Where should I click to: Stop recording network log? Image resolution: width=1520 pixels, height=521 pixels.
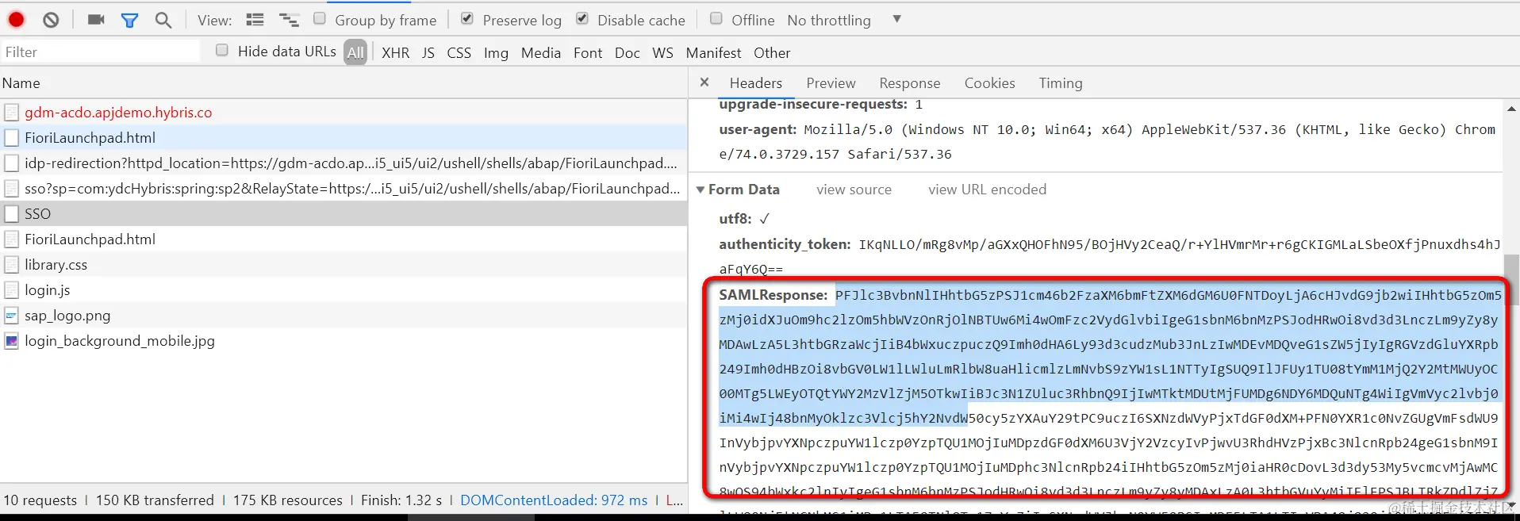[x=16, y=20]
